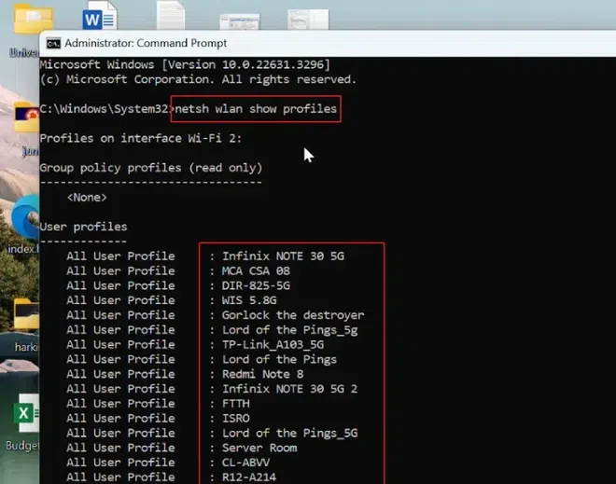Click the <None> entry
This screenshot has height=484, width=616.
87,197
